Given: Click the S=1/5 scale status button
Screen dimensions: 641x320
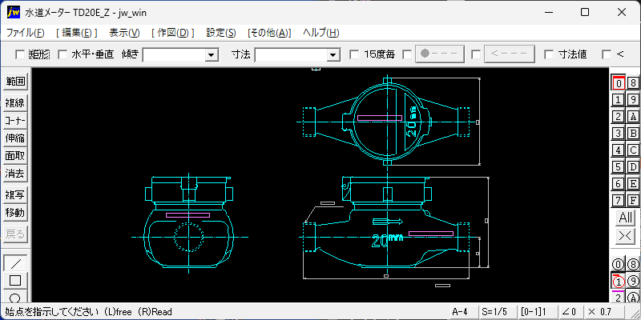Looking at the screenshot, I should pyautogui.click(x=497, y=312).
